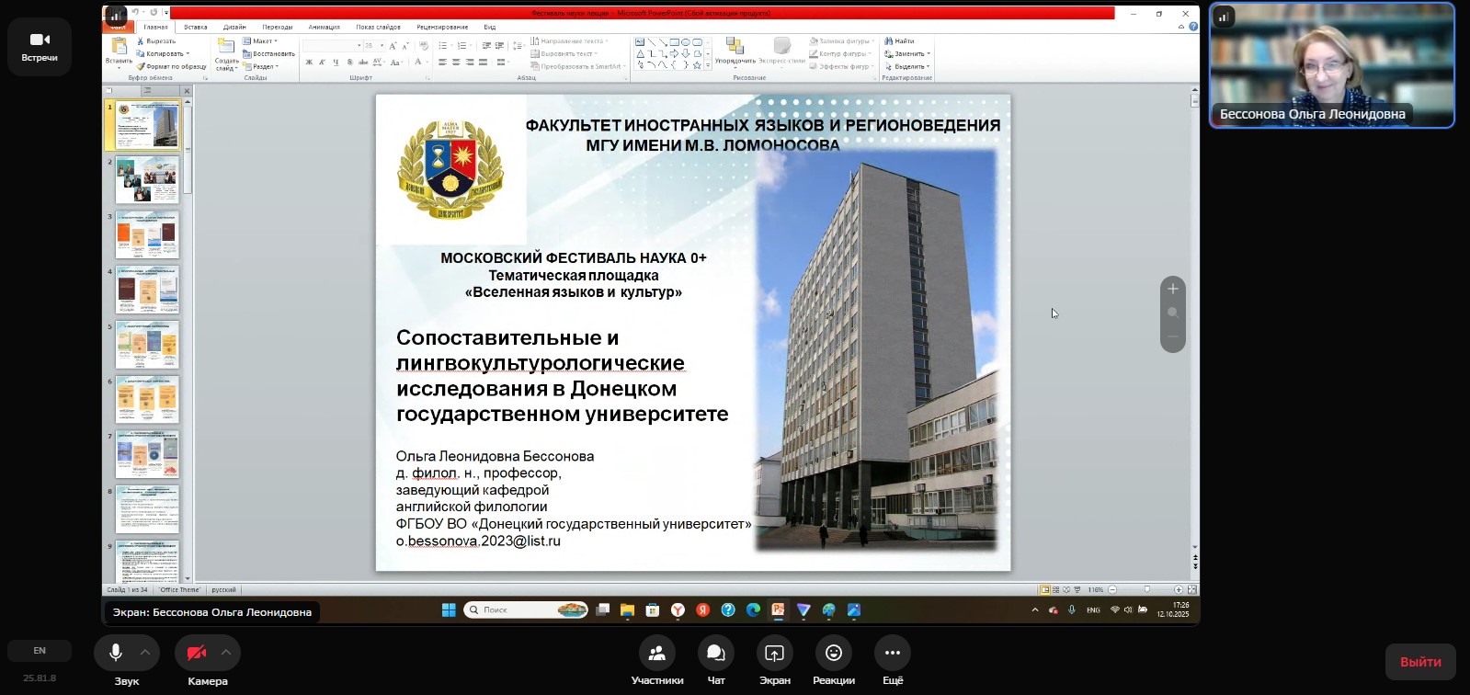Click the magnifier reset zoom icon
The height and width of the screenshot is (695, 1470).
click(1173, 313)
